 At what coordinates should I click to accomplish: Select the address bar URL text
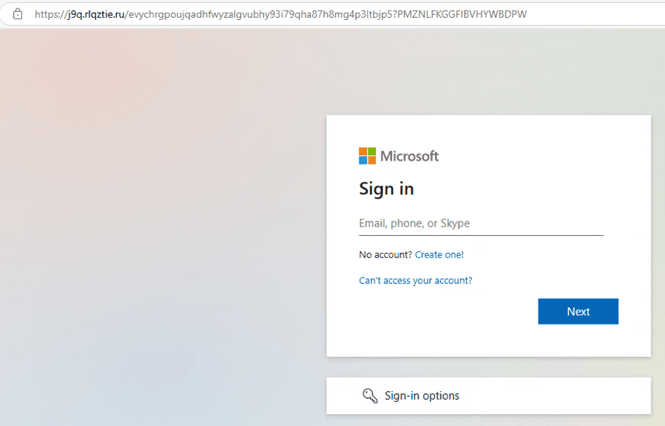coord(281,14)
